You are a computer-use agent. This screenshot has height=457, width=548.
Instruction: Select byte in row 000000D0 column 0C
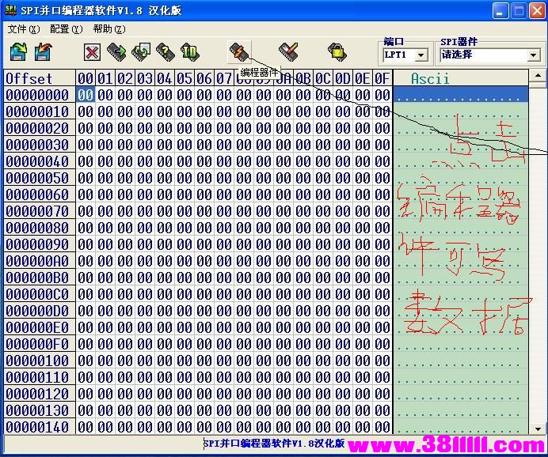(323, 311)
